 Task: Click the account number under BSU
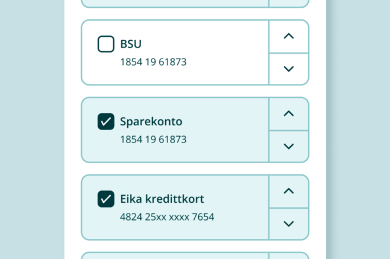click(153, 61)
